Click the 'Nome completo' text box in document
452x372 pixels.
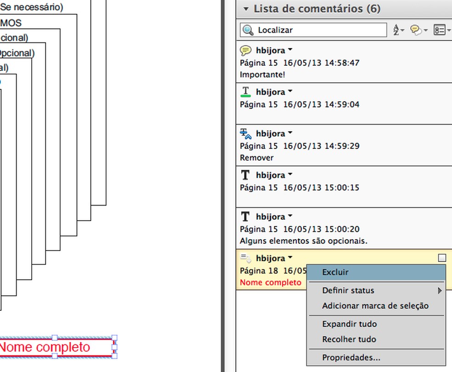tap(56, 347)
